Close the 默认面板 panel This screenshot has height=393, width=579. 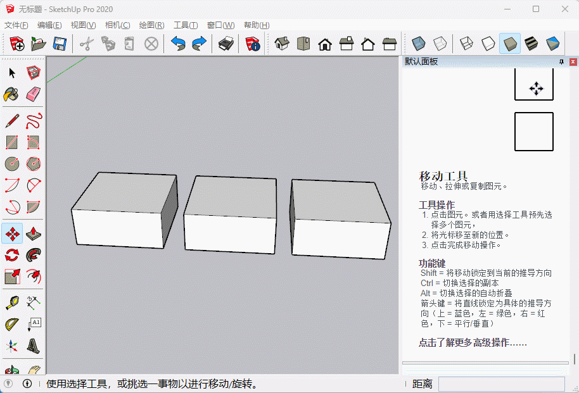[x=573, y=62]
